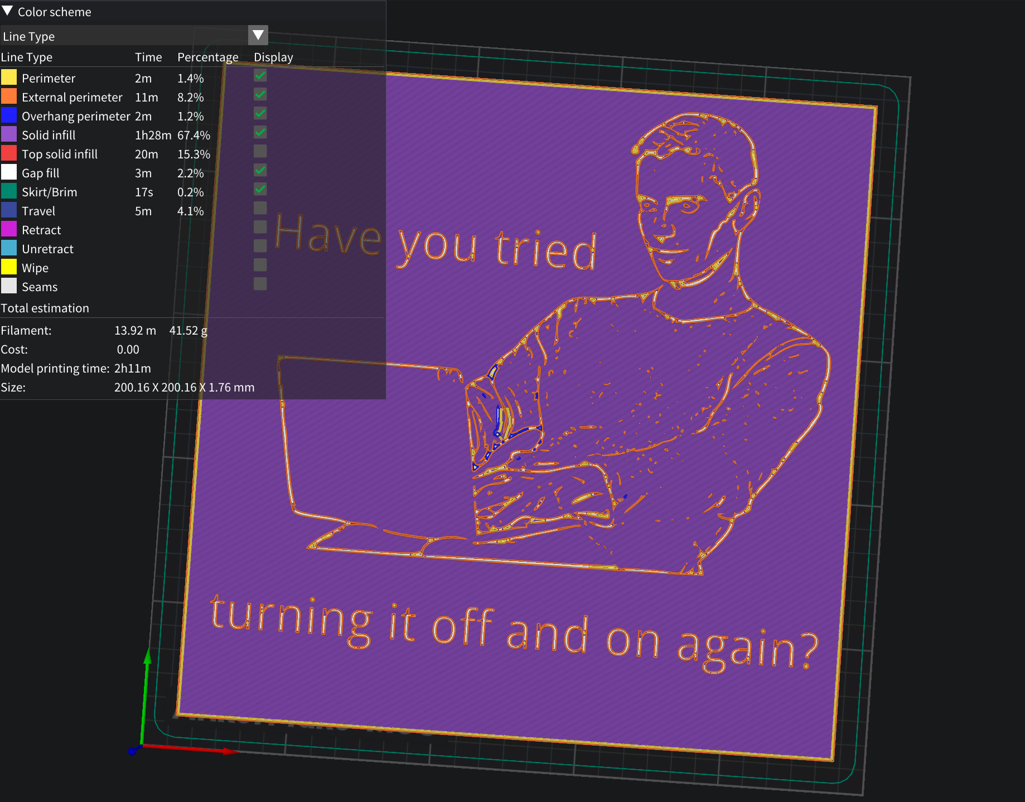
Task: Enable Retract display checkbox
Action: click(x=260, y=227)
